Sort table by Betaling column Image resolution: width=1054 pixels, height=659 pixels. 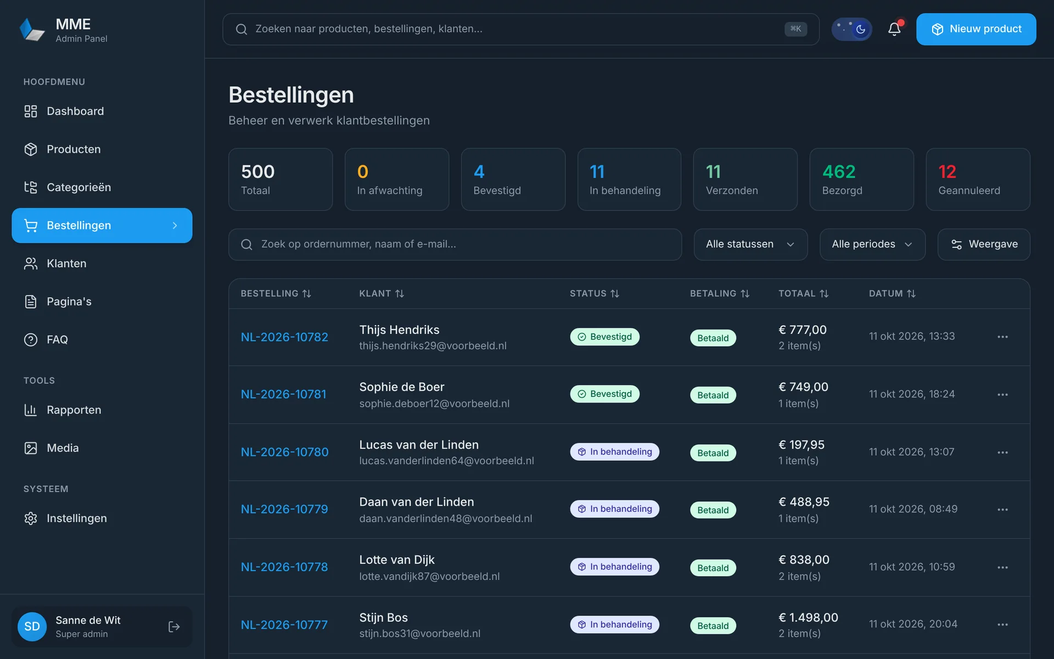click(x=720, y=294)
